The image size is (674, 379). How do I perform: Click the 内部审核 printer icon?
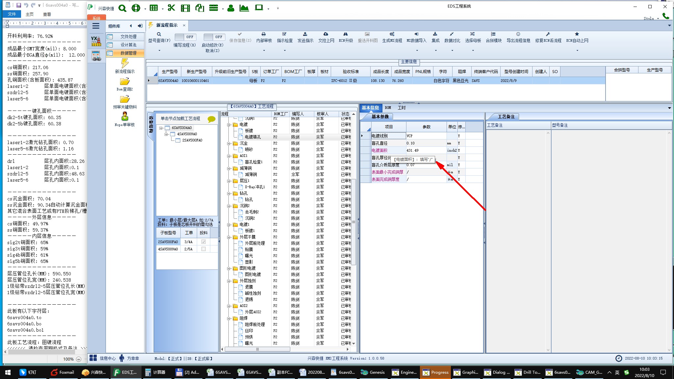click(264, 34)
